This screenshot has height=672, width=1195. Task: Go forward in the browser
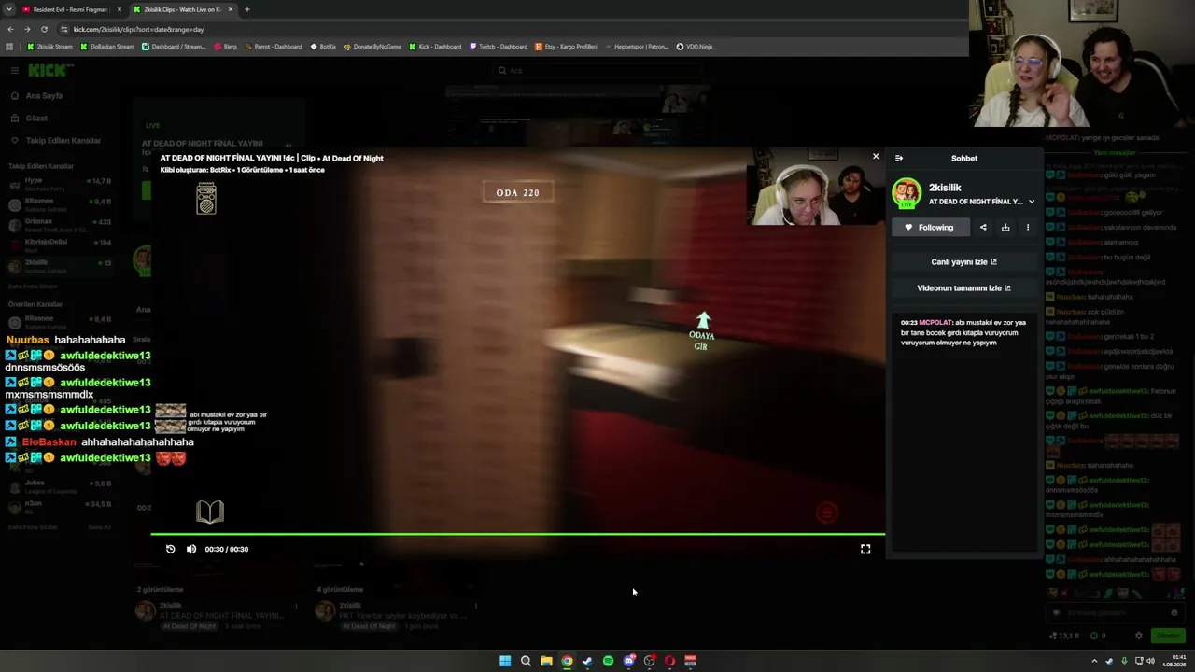tap(27, 29)
